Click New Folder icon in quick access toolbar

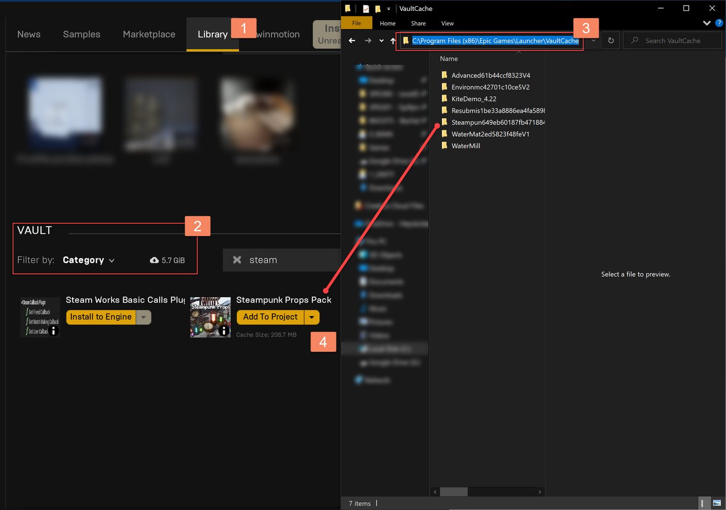[378, 8]
